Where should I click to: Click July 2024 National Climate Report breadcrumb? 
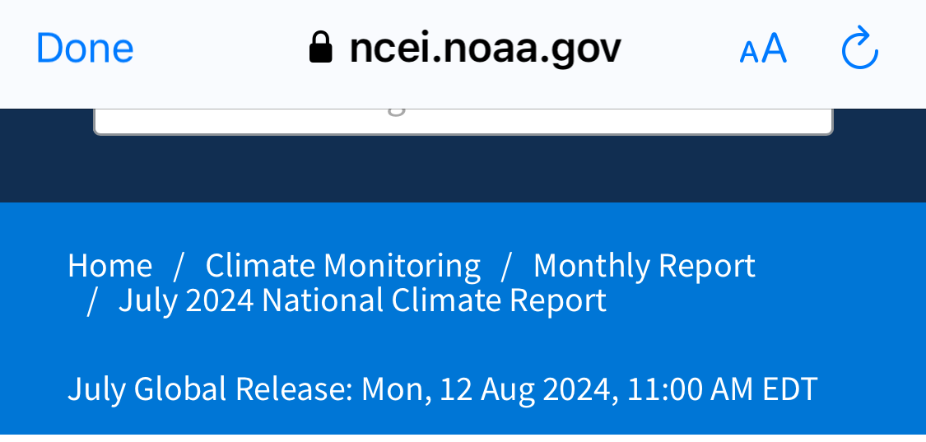click(363, 300)
